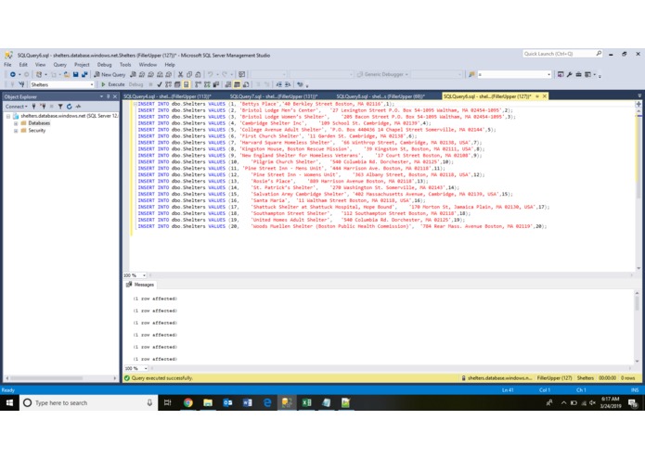Toggle Include Live Query Statistics
Viewport: 645px width, 458px height.
[207, 84]
